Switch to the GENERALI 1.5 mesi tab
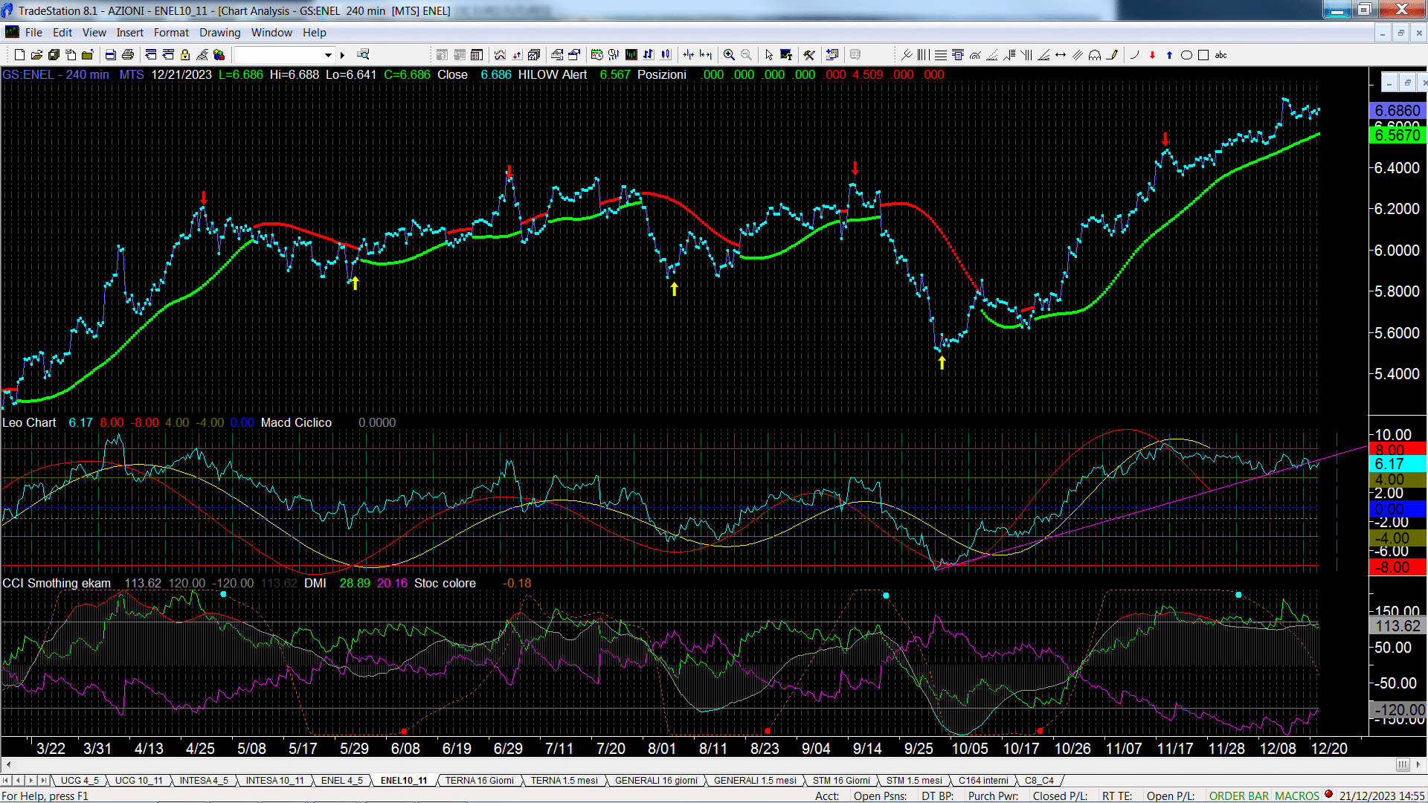The image size is (1428, 803). (755, 780)
